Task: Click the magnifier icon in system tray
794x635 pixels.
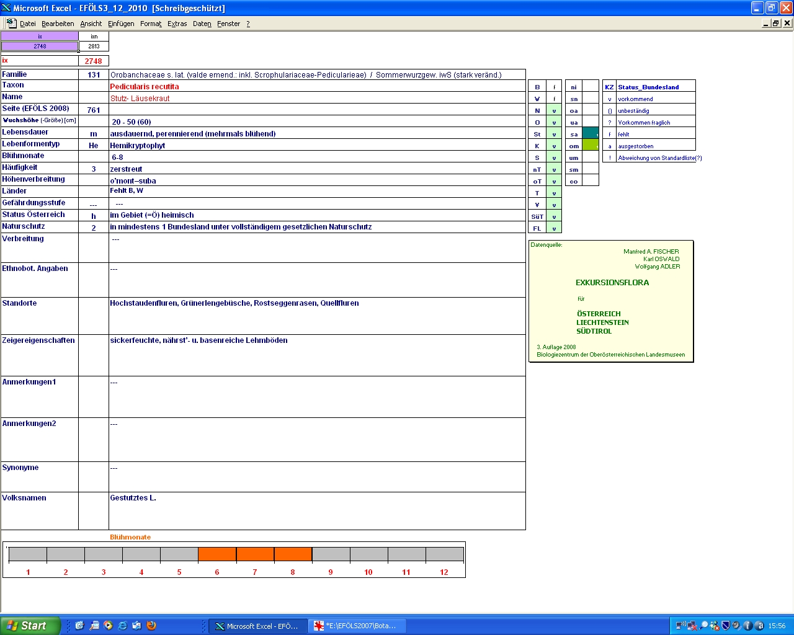Action: tap(703, 626)
